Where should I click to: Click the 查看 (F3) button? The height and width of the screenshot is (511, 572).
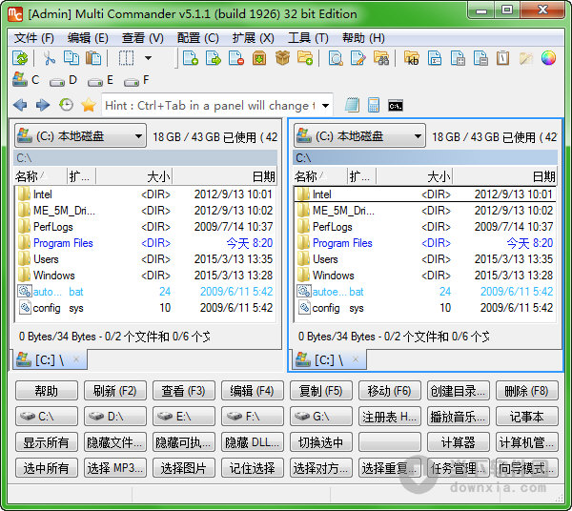coord(183,391)
